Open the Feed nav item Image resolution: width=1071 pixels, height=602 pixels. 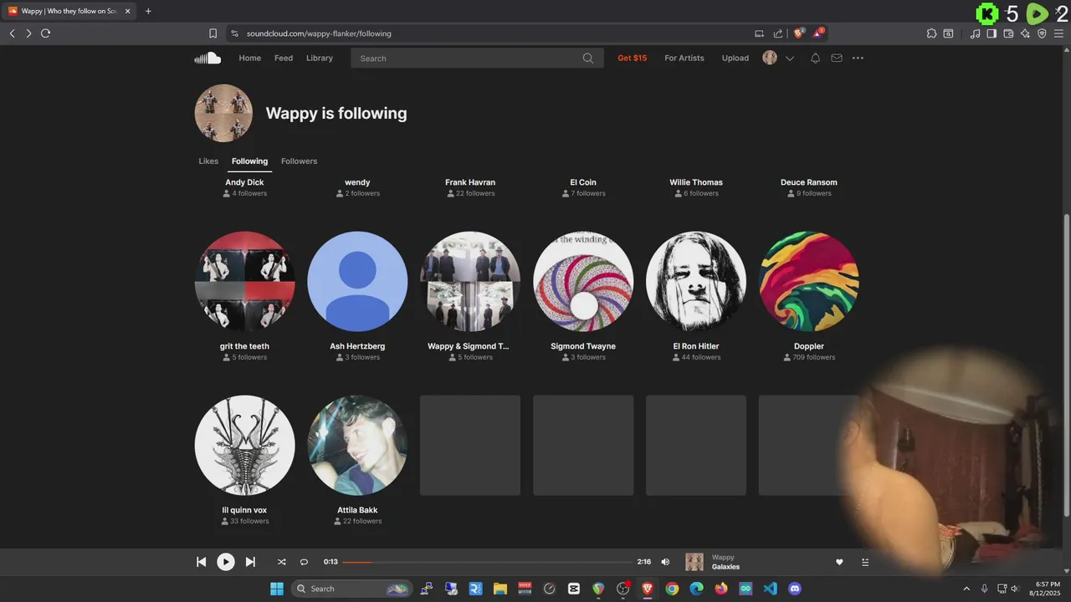pyautogui.click(x=284, y=58)
